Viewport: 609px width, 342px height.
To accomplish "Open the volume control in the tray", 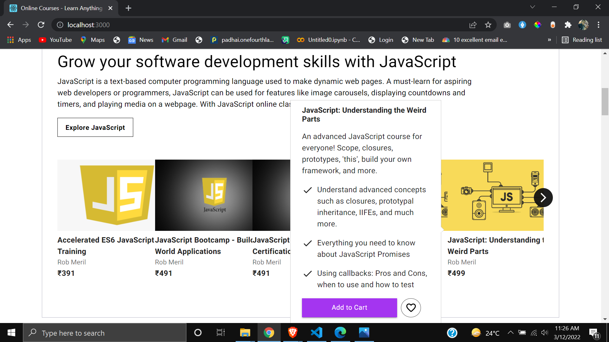I will coord(545,332).
